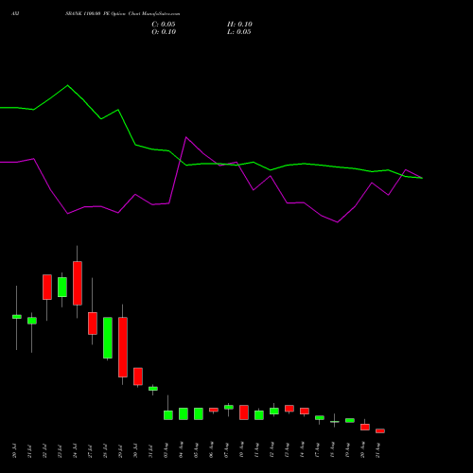Click the red candlestick for 29 Jul

123,347
